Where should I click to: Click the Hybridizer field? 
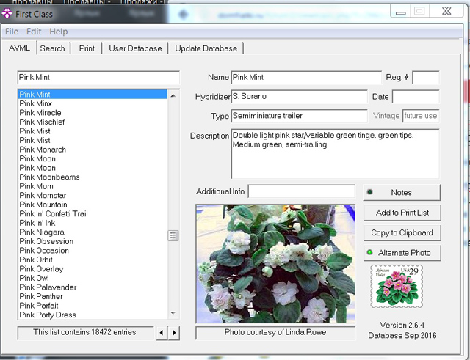299,96
